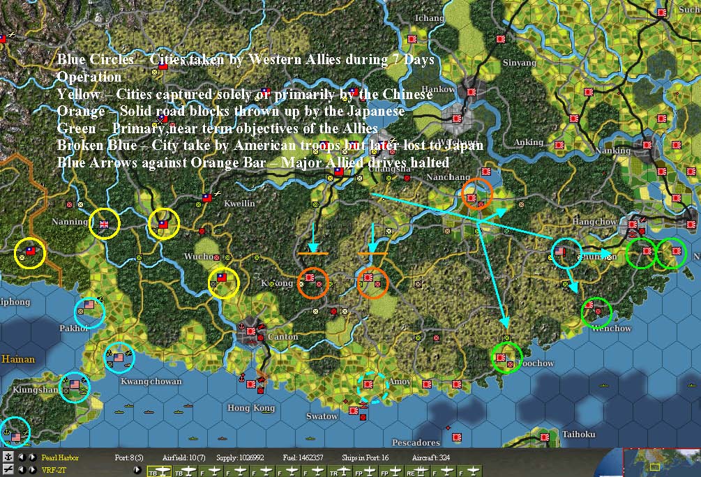This screenshot has width=701, height=477.
Task: Click the Japanese flag at Amoy
Action: click(x=368, y=384)
